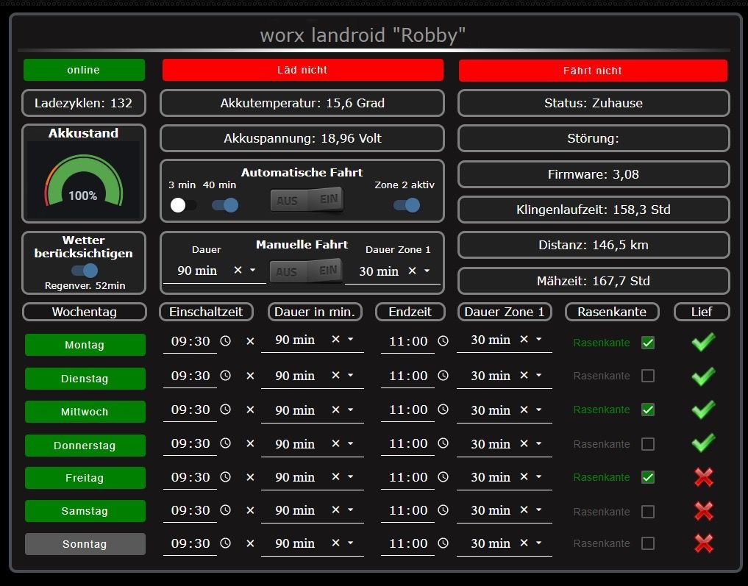Click the Samstag weekday button

pyautogui.click(x=85, y=511)
